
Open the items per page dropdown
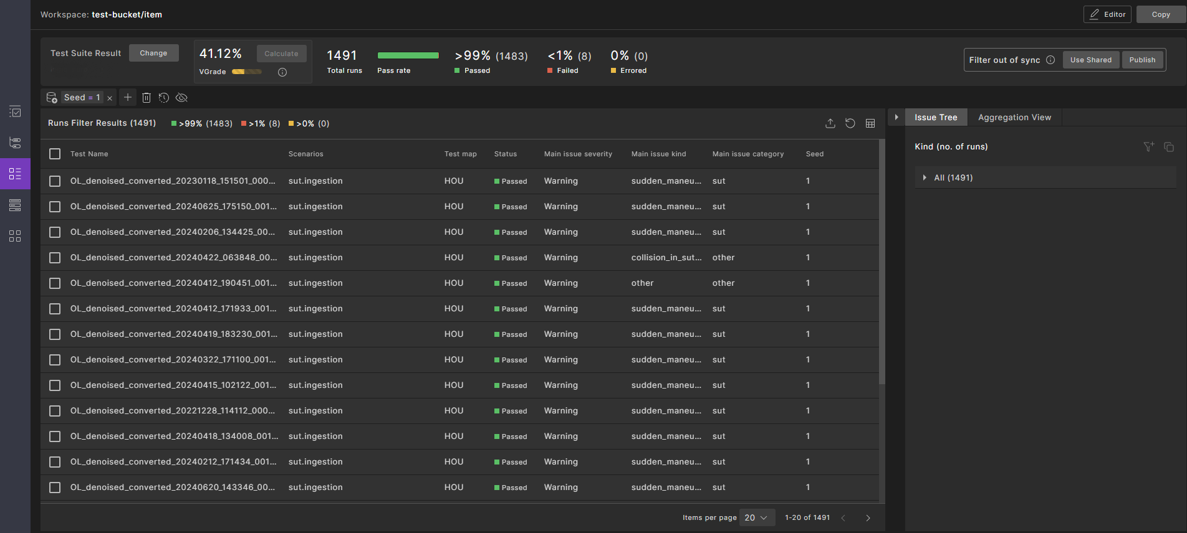[757, 517]
